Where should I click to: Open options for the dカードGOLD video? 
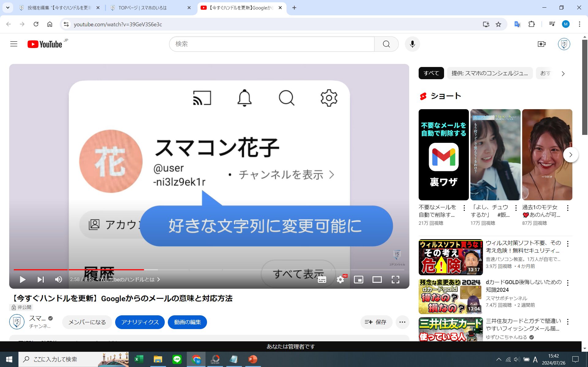point(568,283)
